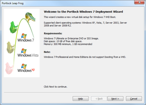This screenshot has width=146, height=105.
Task: Click the spotted frog at arc top
Action: [30, 17]
